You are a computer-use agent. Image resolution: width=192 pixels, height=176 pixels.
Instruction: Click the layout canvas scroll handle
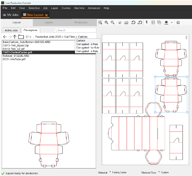point(186,37)
